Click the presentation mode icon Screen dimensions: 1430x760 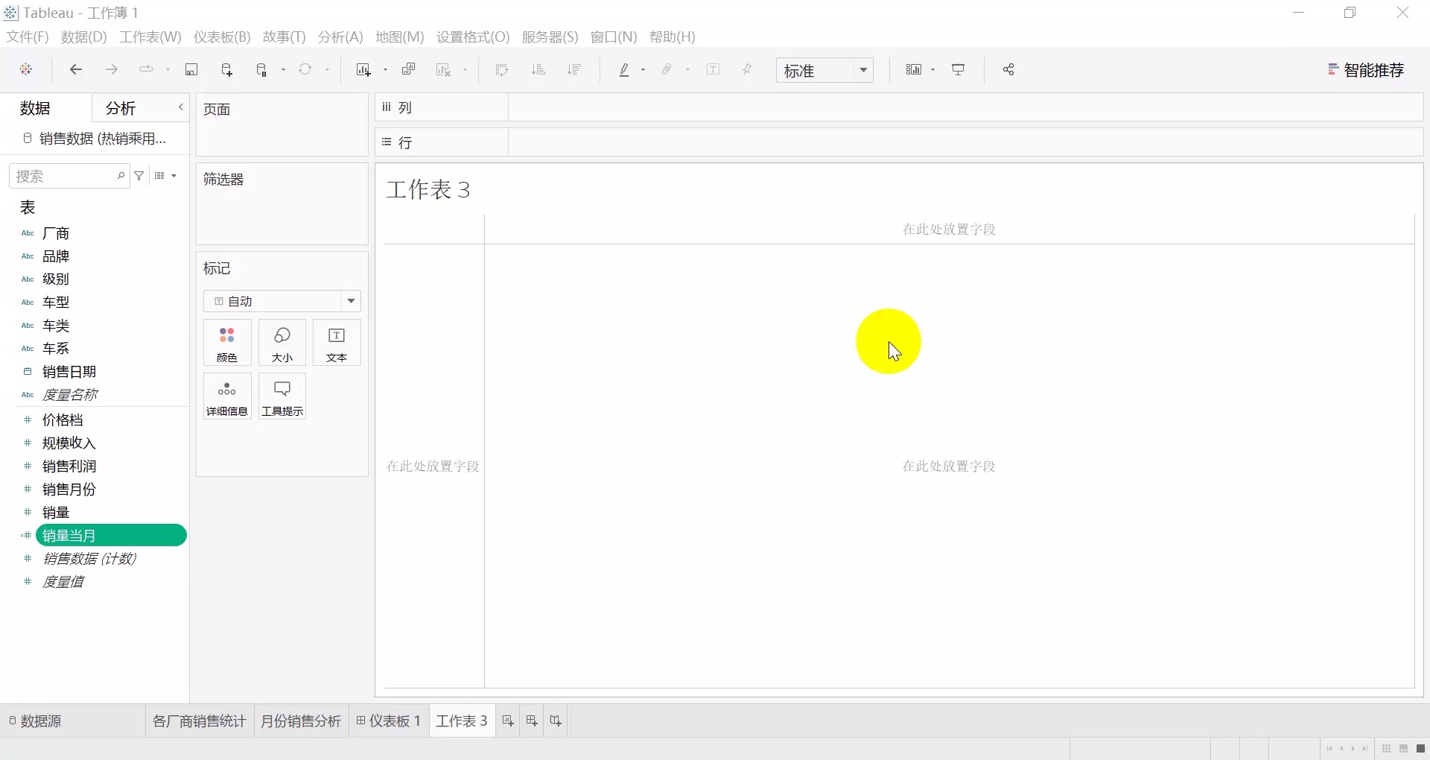coord(959,70)
